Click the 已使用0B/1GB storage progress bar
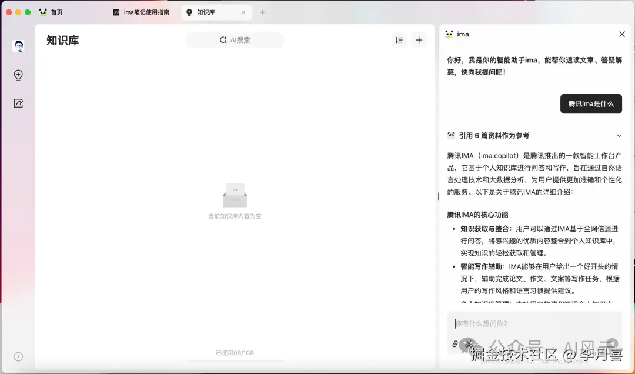 click(x=235, y=353)
